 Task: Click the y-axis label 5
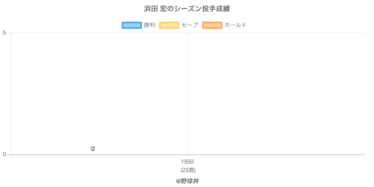[4, 33]
